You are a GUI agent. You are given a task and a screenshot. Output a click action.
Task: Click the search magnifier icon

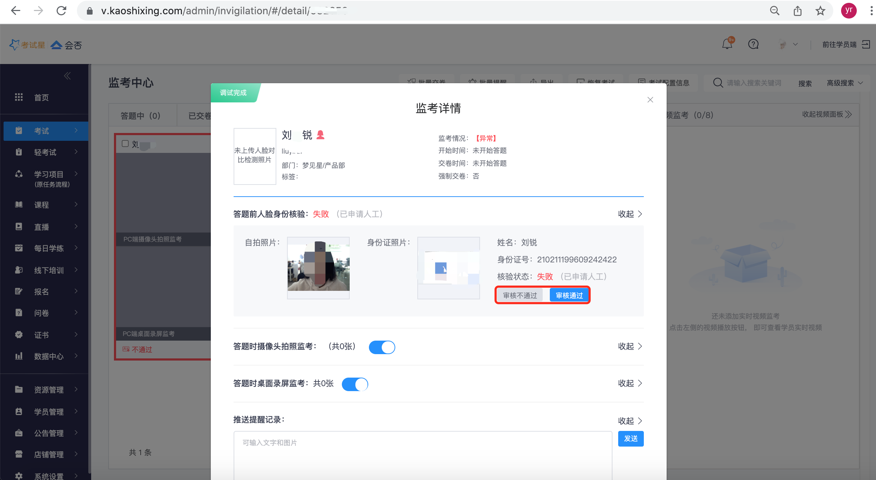pyautogui.click(x=718, y=83)
